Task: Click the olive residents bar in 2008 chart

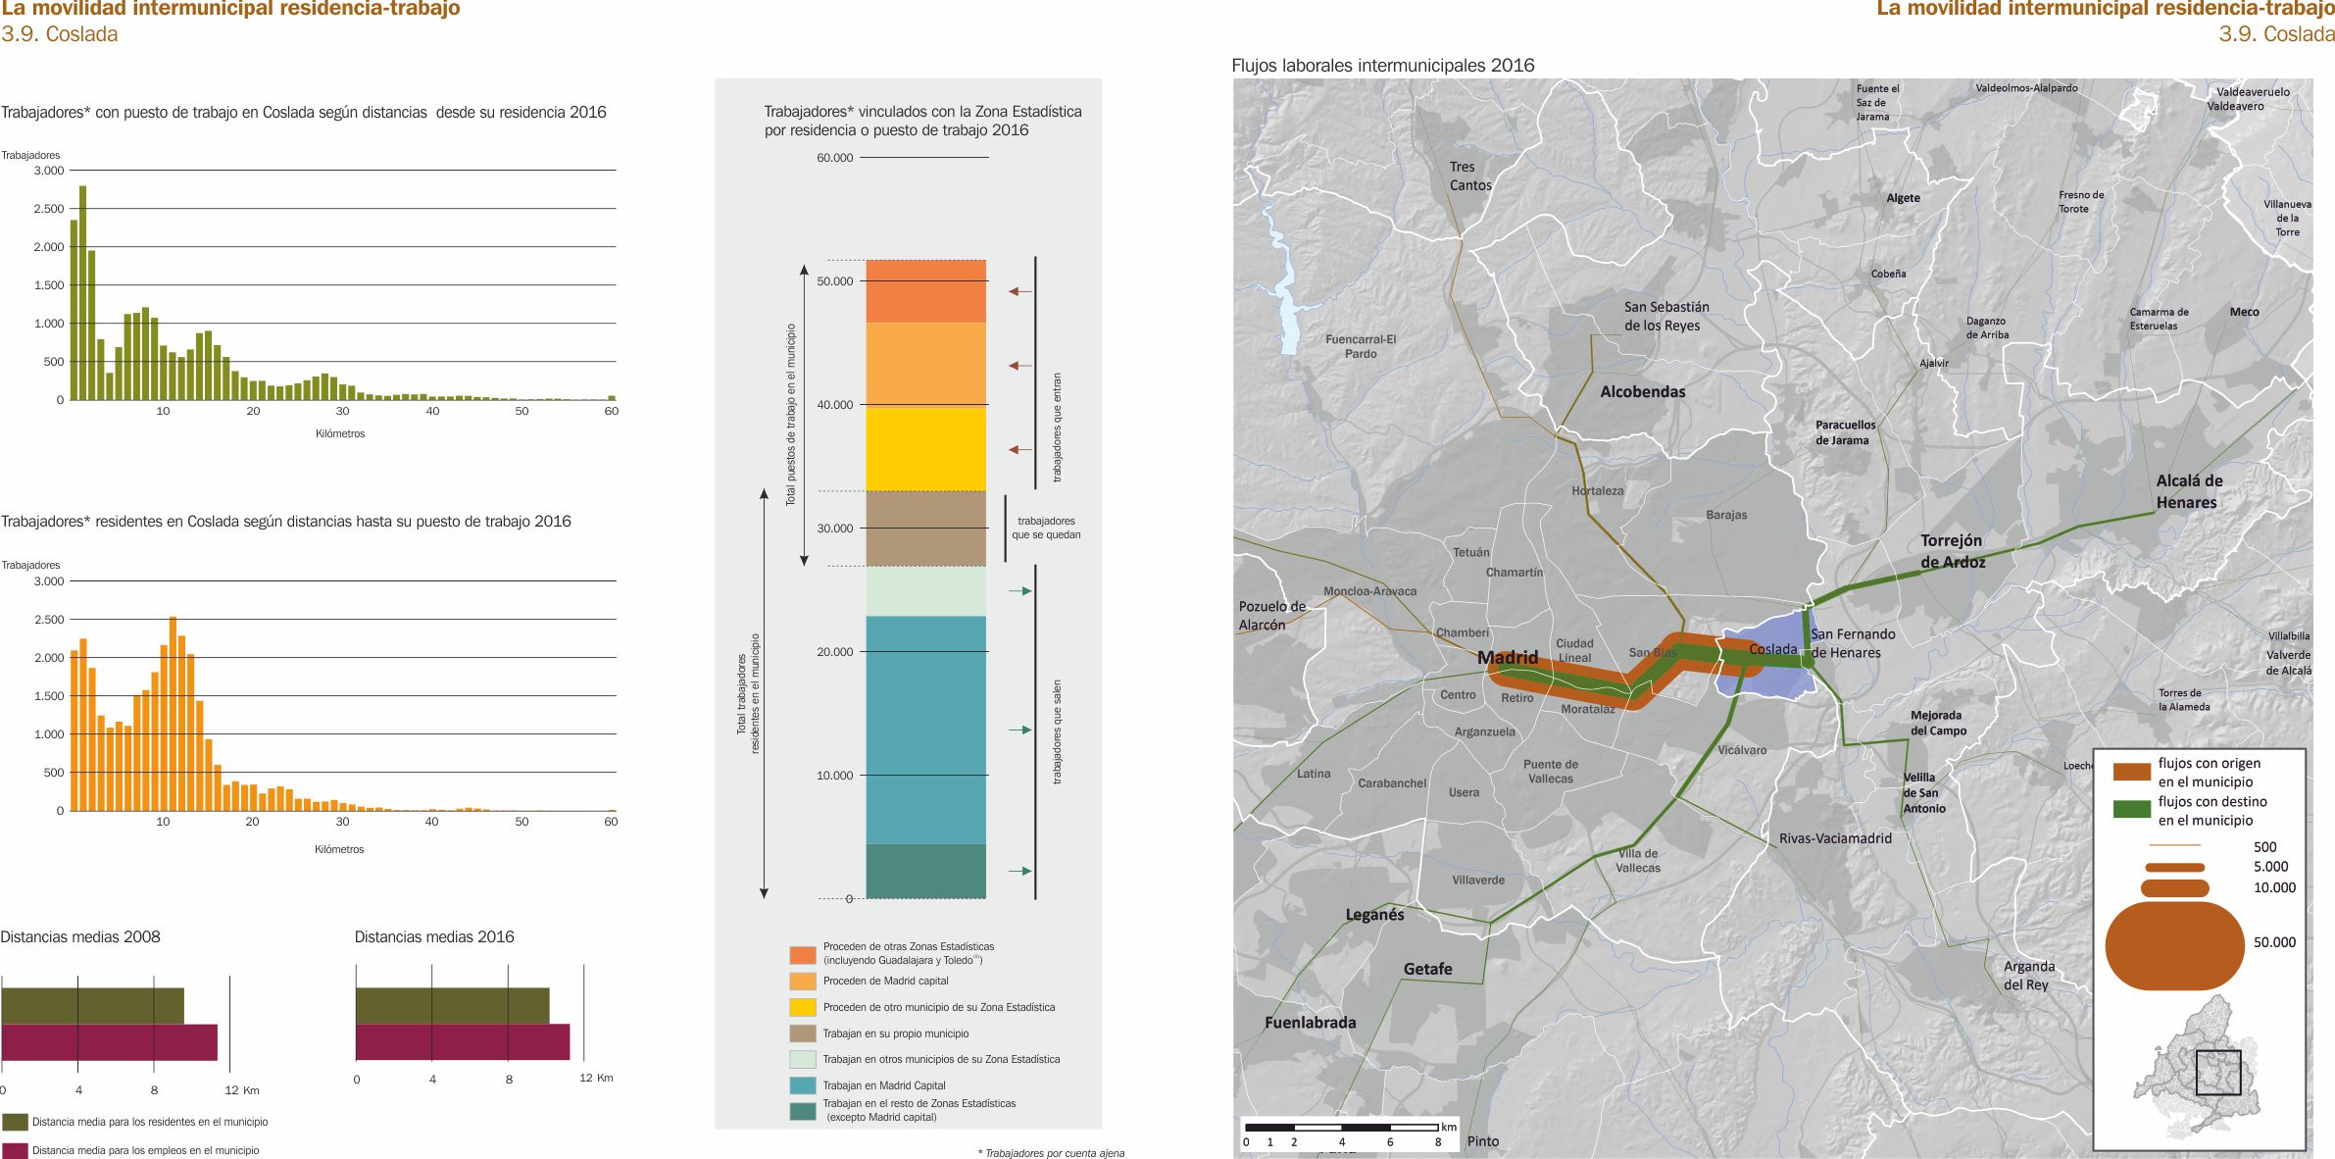Action: click(92, 1006)
